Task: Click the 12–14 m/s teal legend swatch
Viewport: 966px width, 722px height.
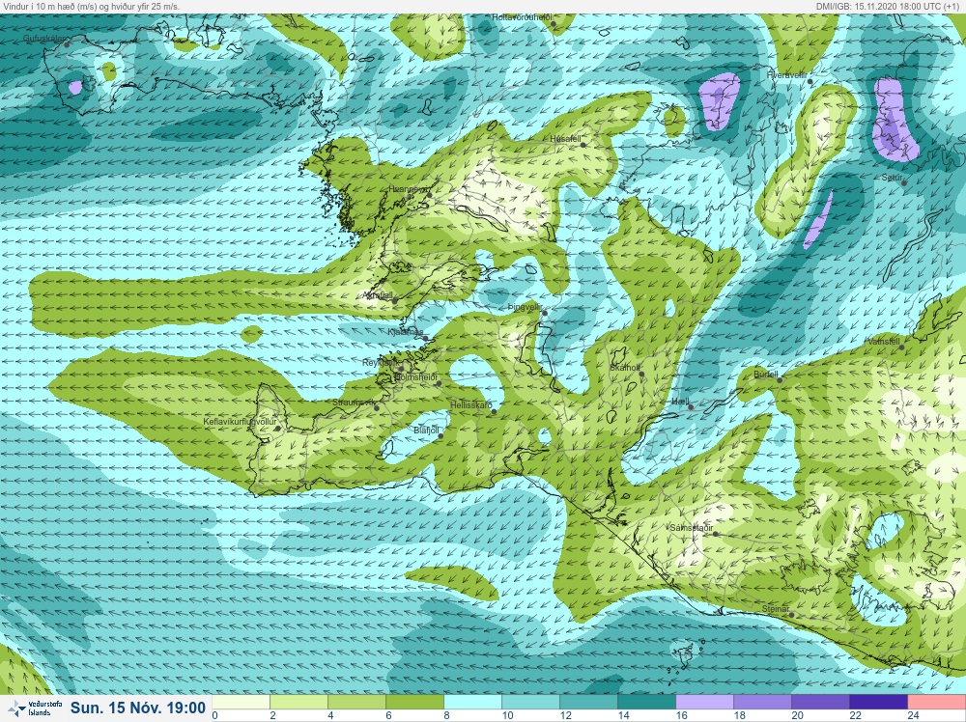Action: pyautogui.click(x=588, y=703)
